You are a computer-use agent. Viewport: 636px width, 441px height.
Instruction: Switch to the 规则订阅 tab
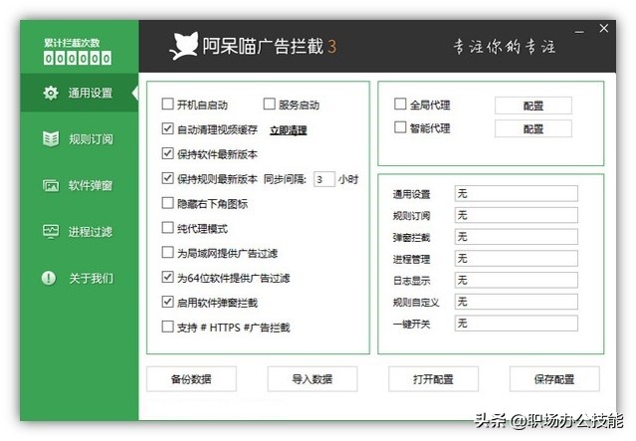click(80, 138)
